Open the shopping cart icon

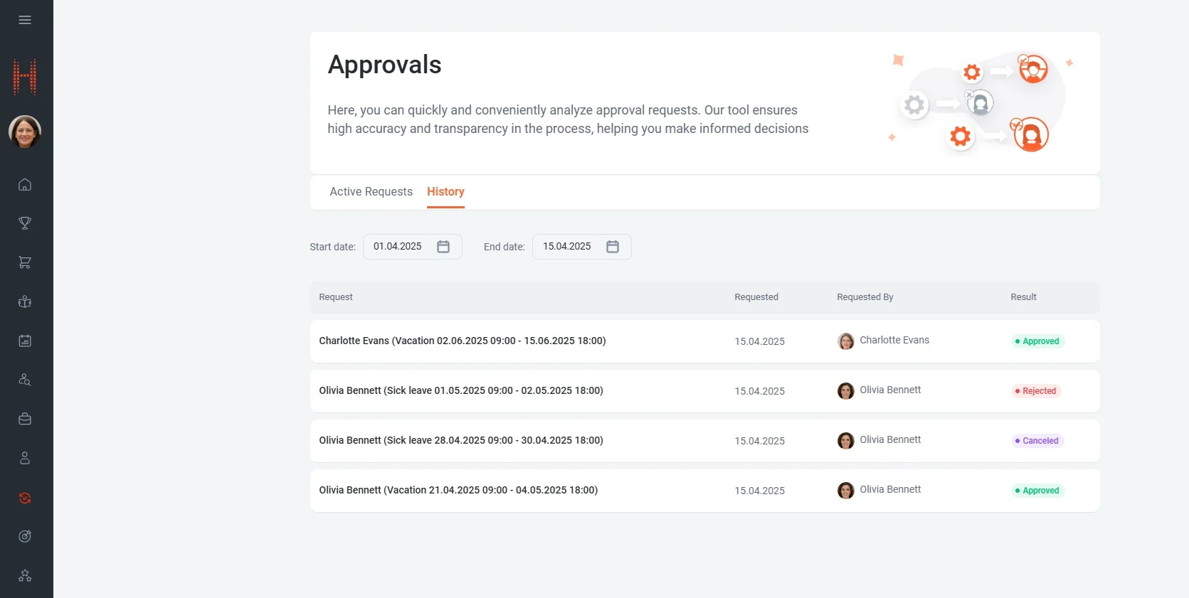pos(25,262)
